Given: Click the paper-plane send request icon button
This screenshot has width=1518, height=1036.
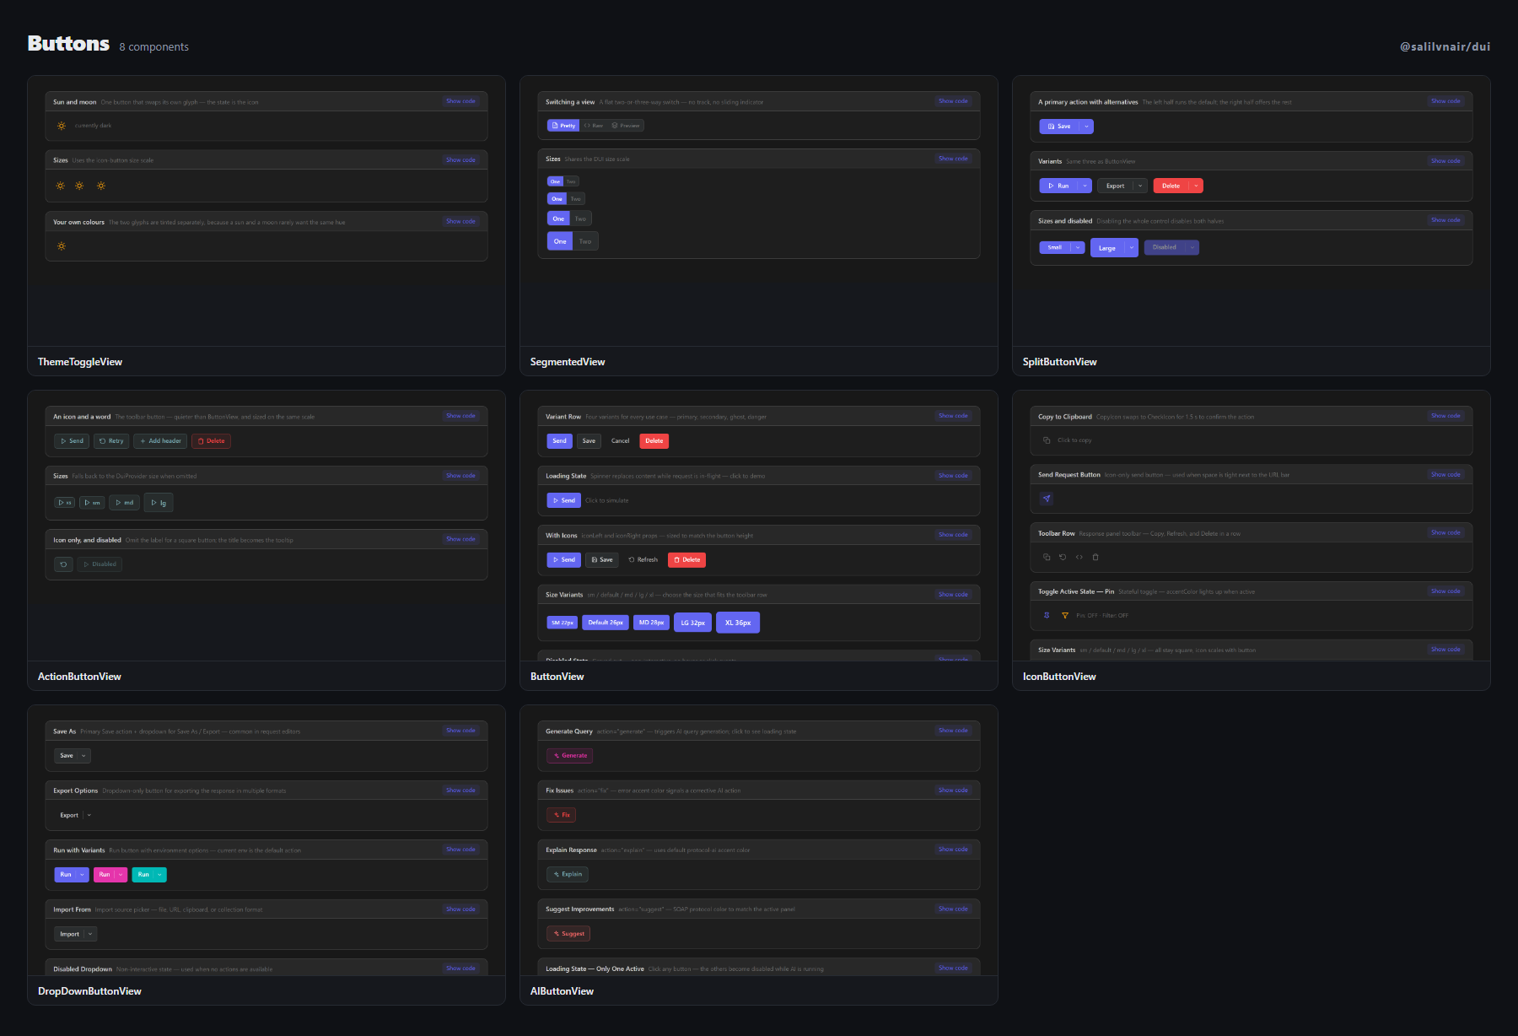Looking at the screenshot, I should (1047, 499).
